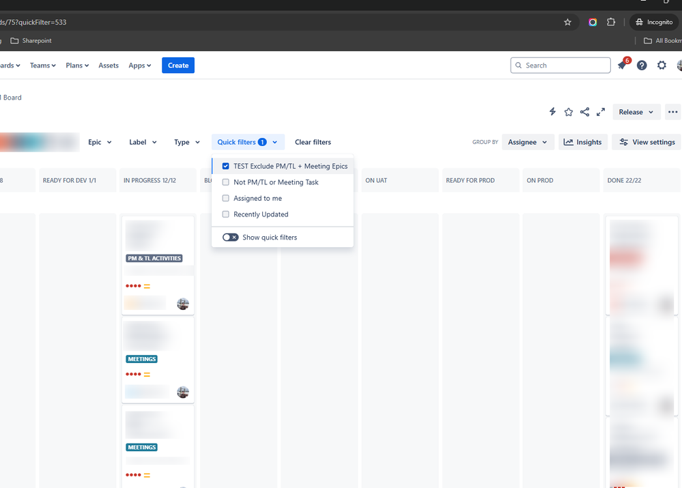Open Insights chart panel
This screenshot has width=682, height=488.
point(583,142)
